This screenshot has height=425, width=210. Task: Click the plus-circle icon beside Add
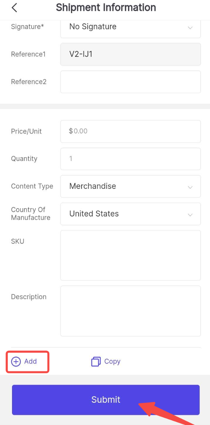point(16,361)
